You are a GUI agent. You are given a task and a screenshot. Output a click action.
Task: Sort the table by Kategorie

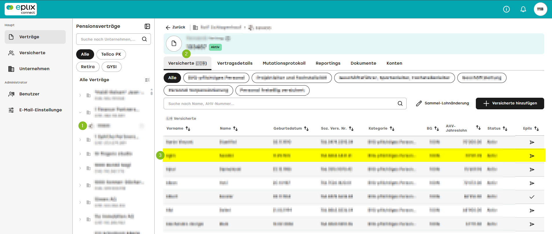[392, 128]
